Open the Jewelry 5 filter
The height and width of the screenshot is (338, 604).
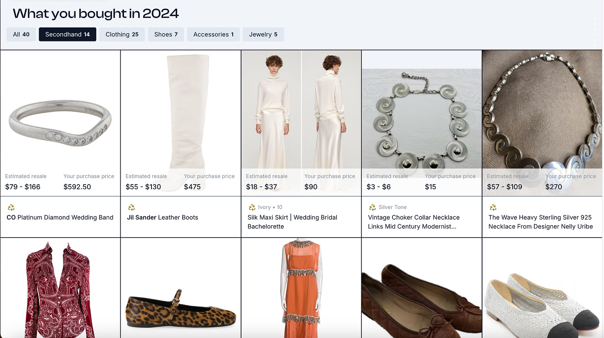click(263, 34)
